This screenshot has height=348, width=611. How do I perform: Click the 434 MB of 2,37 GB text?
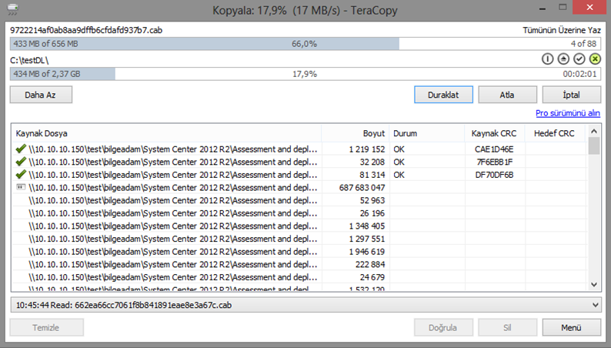[x=47, y=74]
